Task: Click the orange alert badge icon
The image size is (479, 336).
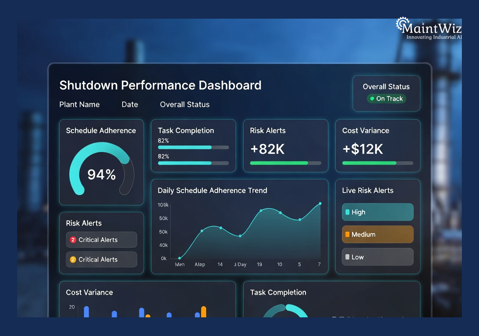Action: [72, 259]
